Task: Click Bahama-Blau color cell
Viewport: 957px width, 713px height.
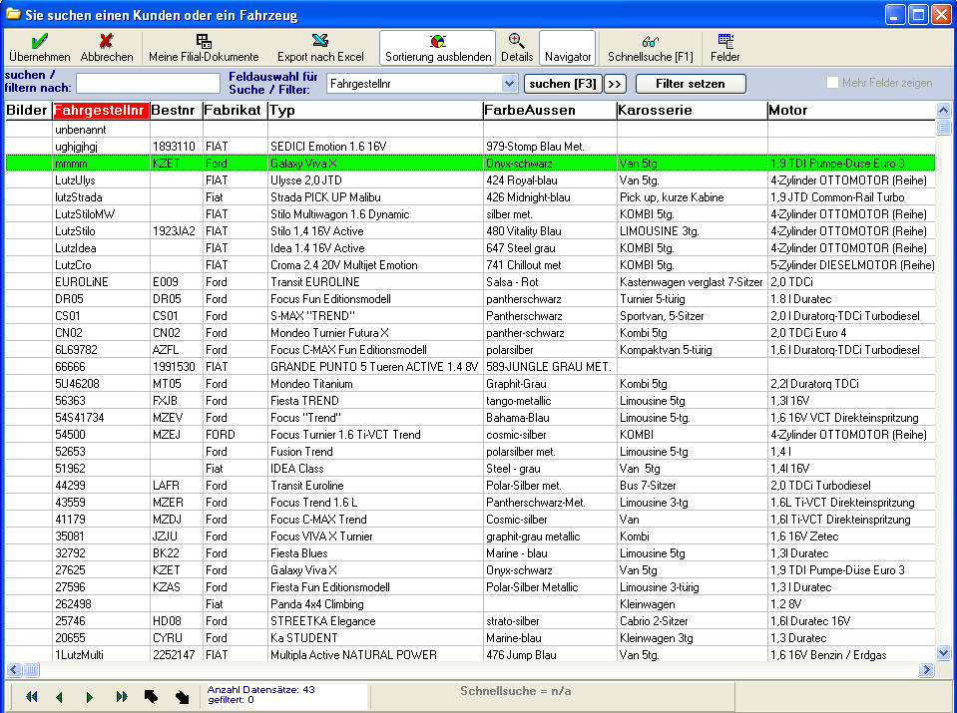Action: point(550,418)
